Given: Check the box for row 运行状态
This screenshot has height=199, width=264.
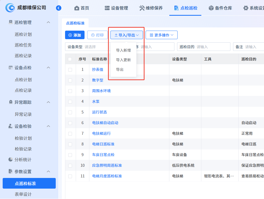Looking at the screenshot, I should pyautogui.click(x=70, y=112).
